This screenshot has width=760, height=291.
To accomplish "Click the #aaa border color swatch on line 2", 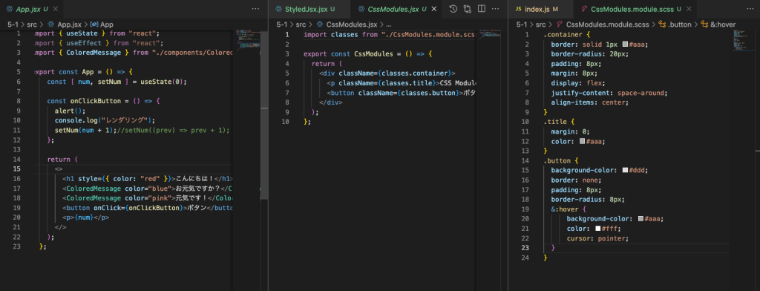I will tap(625, 44).
